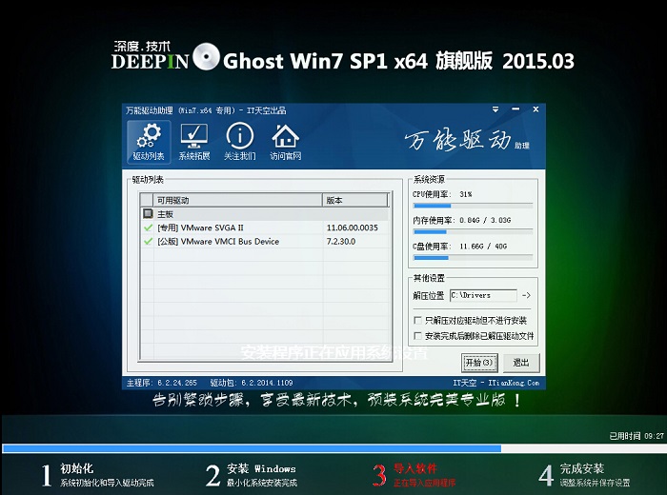This screenshot has height=495, width=667.
Task: Enable 安装完成后删除已解压驱动文件 checkbox
Action: coord(417,336)
